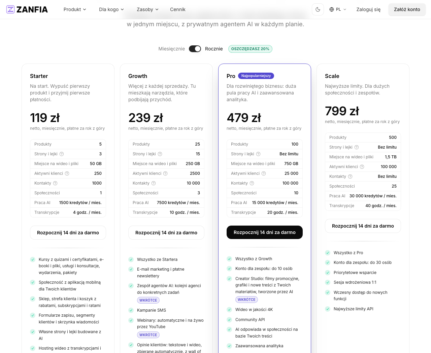The width and height of the screenshot is (431, 353).
Task: Click the Zaloguj się link
Action: pyautogui.click(x=368, y=9)
